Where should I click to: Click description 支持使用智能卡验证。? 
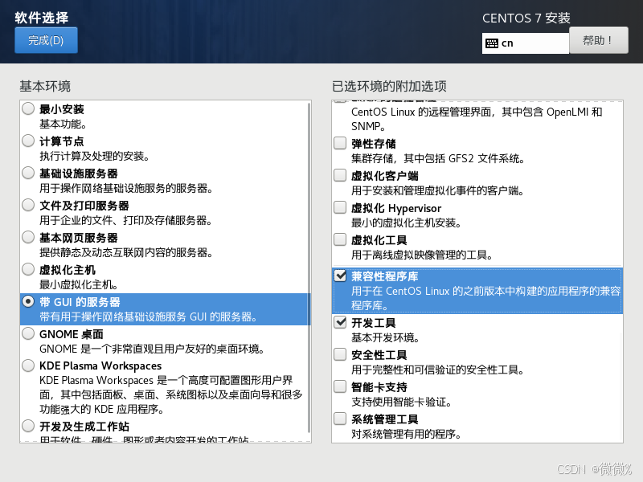pos(401,402)
